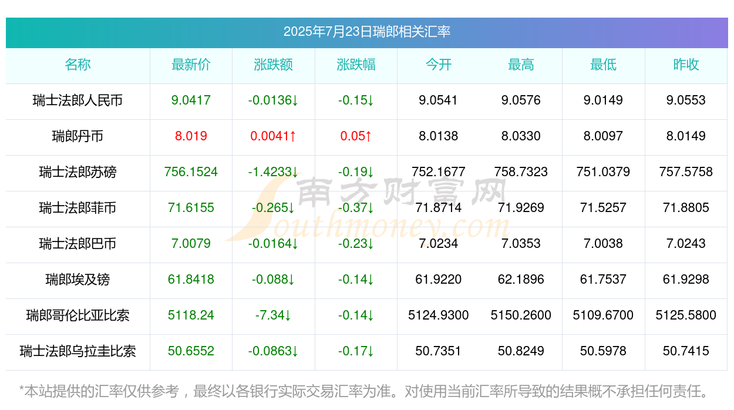Click previous close 71.8805
Image resolution: width=734 pixels, height=410 pixels.
click(686, 208)
